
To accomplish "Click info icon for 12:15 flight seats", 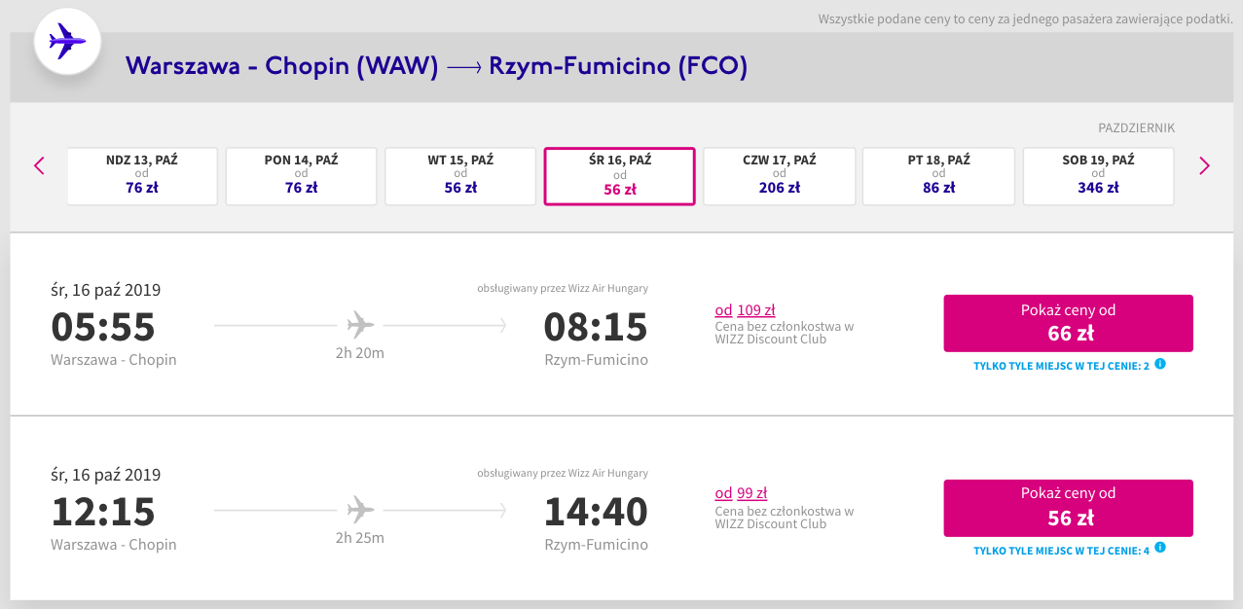I will point(1160,549).
